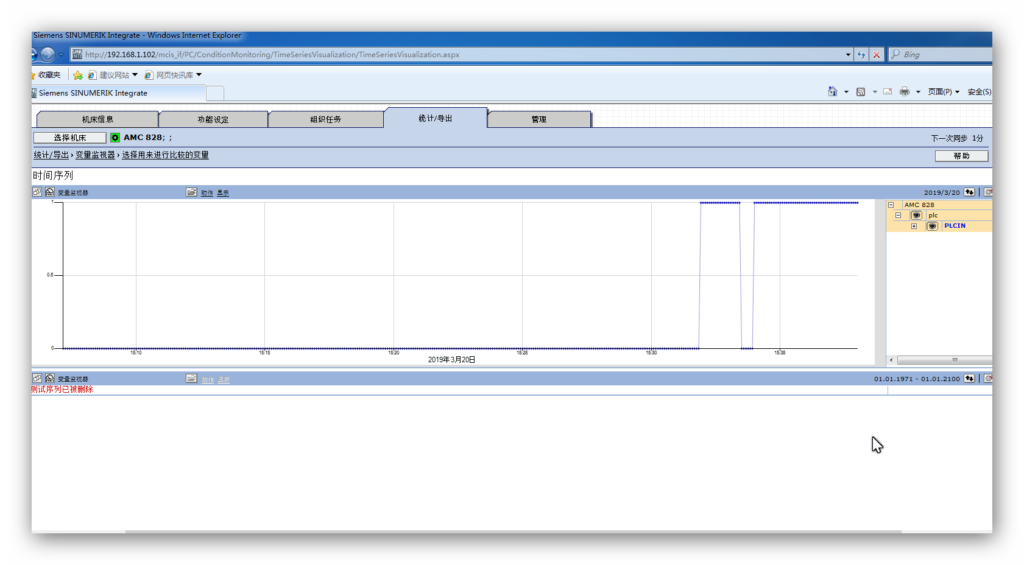This screenshot has width=1024, height=565.
Task: Open the 网页快讯库 dropdown arrow
Action: (x=199, y=75)
